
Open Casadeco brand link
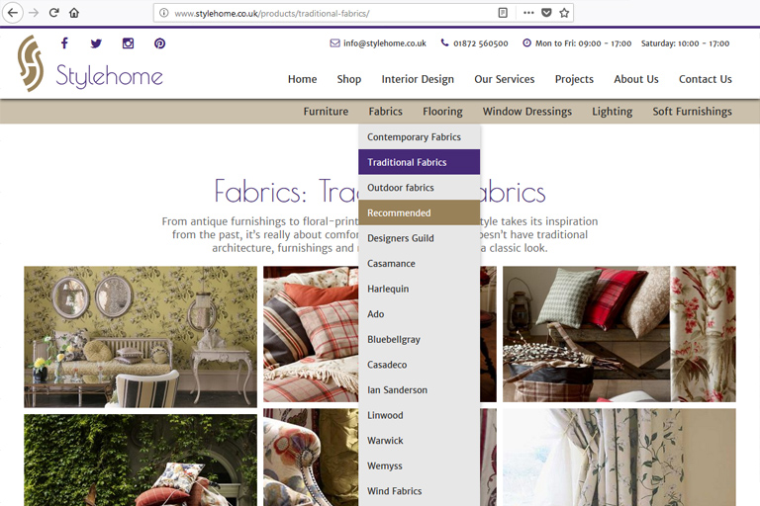(420, 365)
